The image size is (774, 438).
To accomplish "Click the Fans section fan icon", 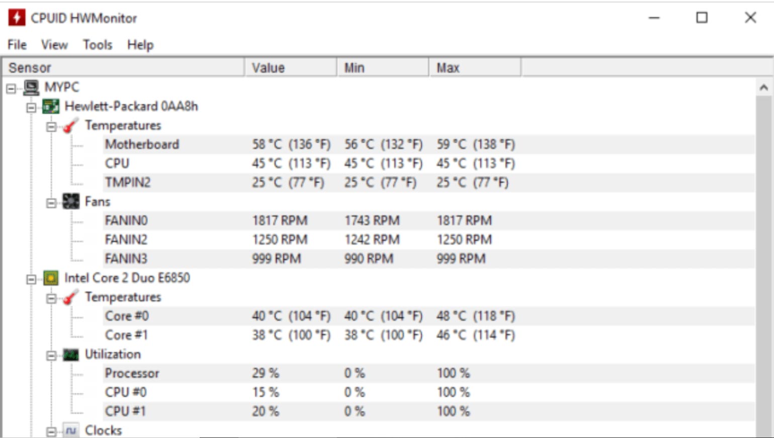I will [x=71, y=202].
